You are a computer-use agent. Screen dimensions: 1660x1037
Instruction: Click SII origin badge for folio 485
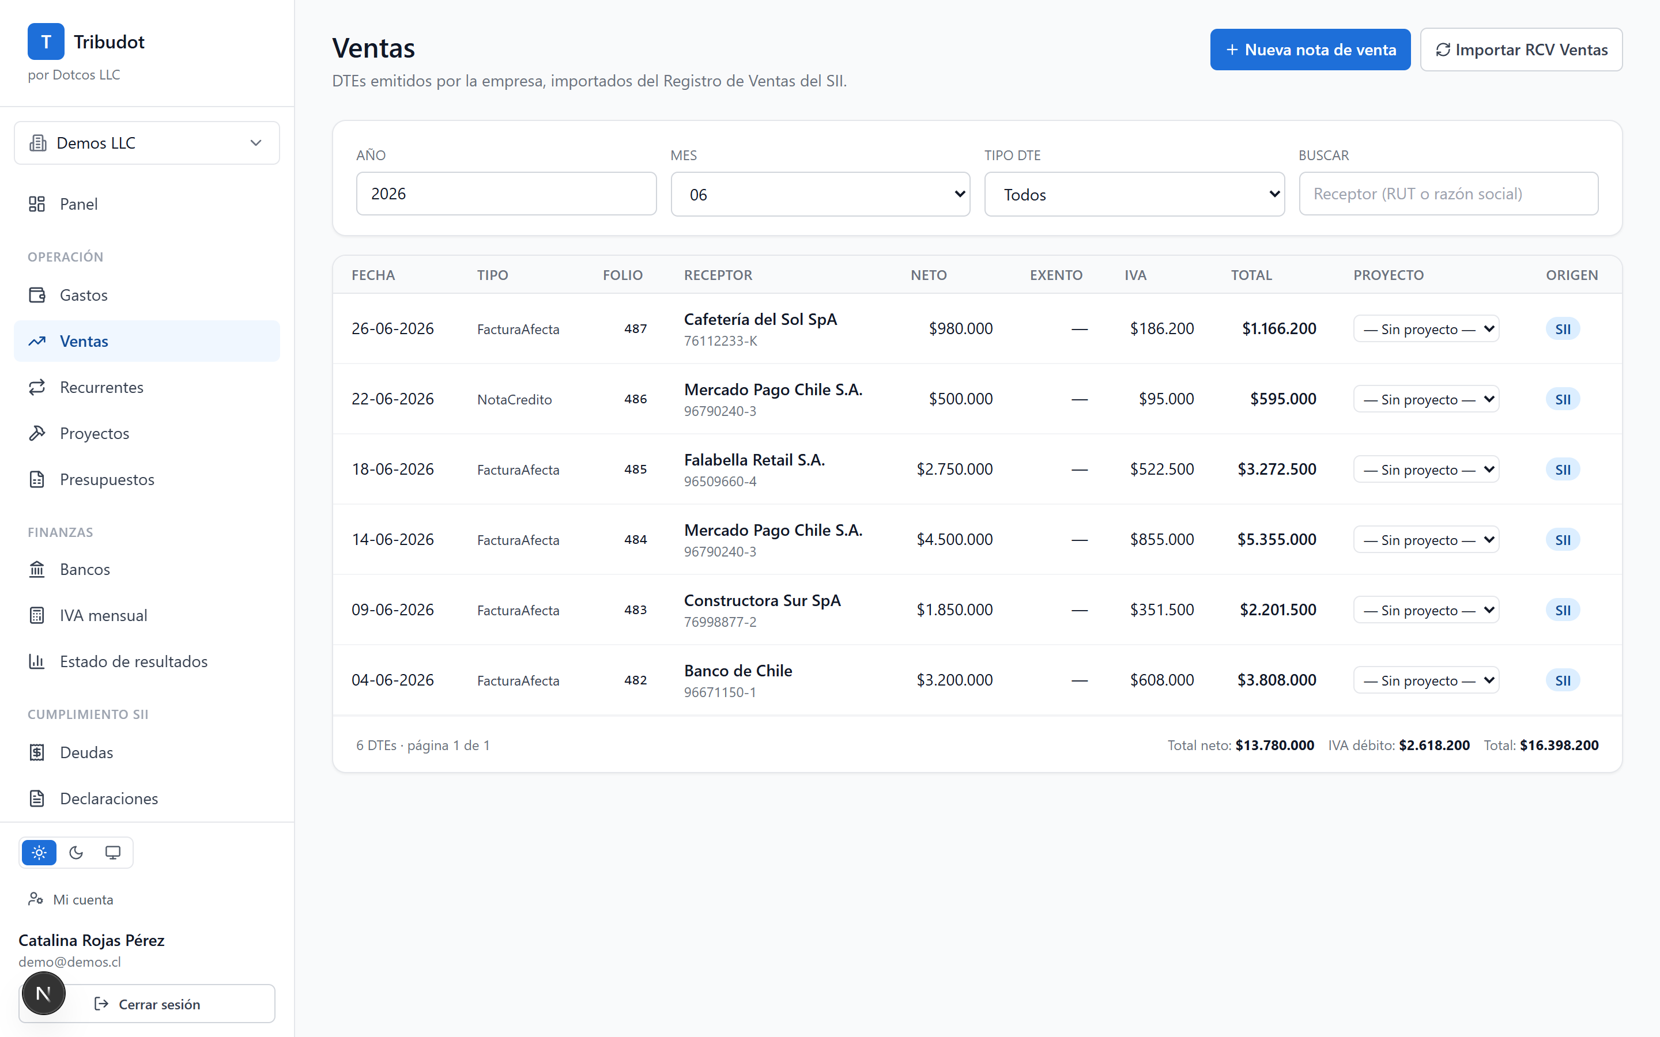click(1563, 470)
